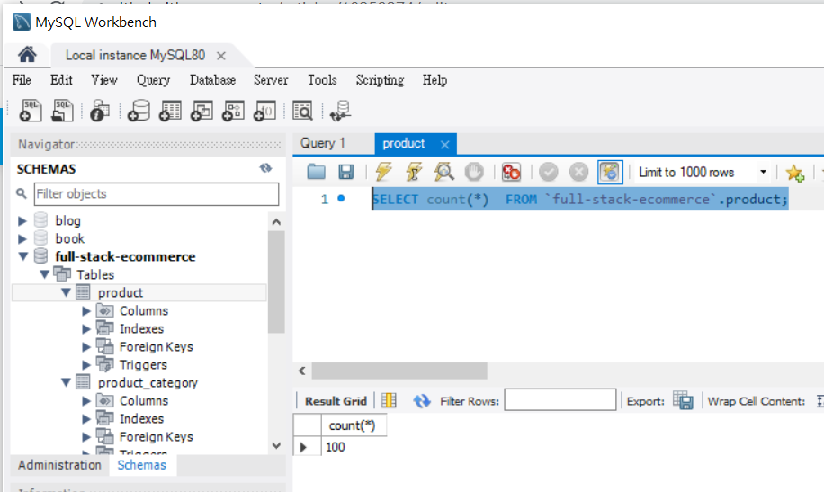Screen dimensions: 824x492
Task: Reconnect to DBMS icon
Action: coord(341,111)
